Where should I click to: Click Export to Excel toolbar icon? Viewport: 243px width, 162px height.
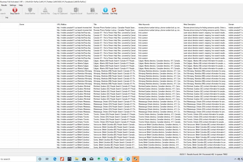pos(76,11)
